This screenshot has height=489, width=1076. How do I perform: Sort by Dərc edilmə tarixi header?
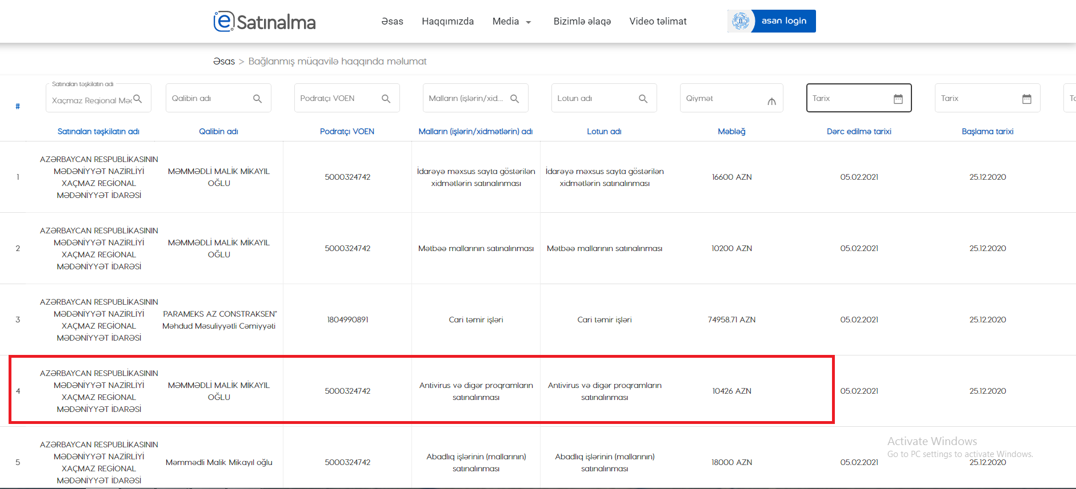(x=858, y=131)
